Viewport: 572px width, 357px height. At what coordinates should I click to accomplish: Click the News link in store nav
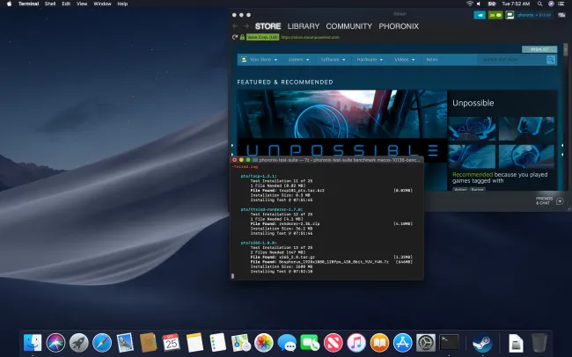pos(432,60)
